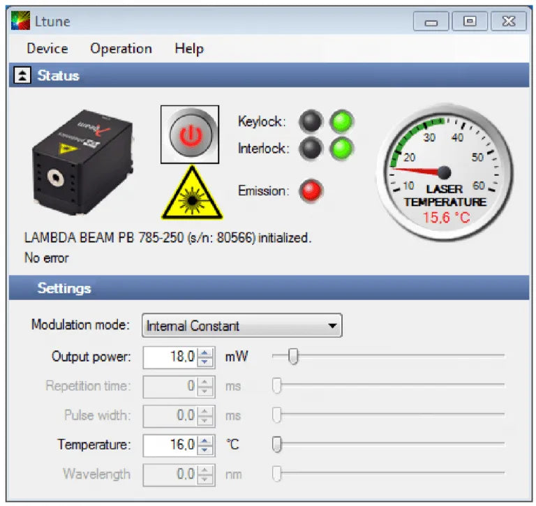Image resolution: width=536 pixels, height=506 pixels.
Task: Increase Output power with up arrow
Action: pyautogui.click(x=205, y=353)
